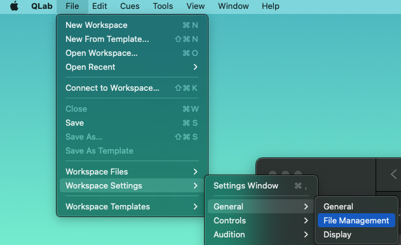Close the open File menu
This screenshot has width=401, height=245.
(72, 6)
